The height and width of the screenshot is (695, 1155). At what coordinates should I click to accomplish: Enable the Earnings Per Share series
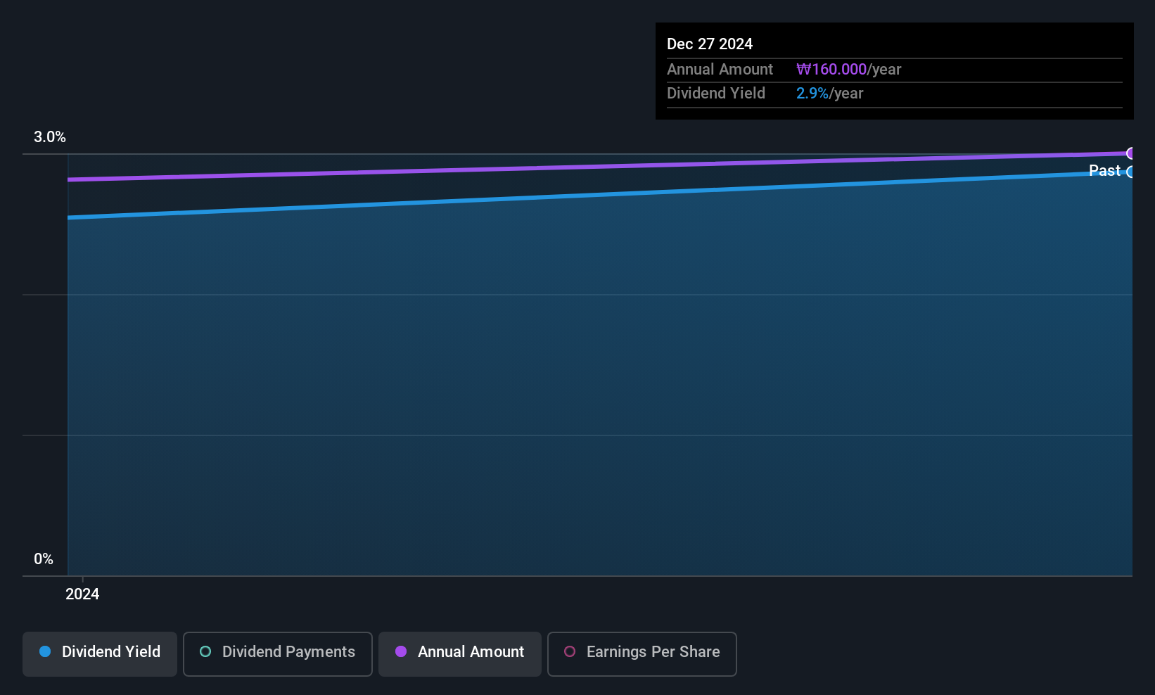pos(642,654)
